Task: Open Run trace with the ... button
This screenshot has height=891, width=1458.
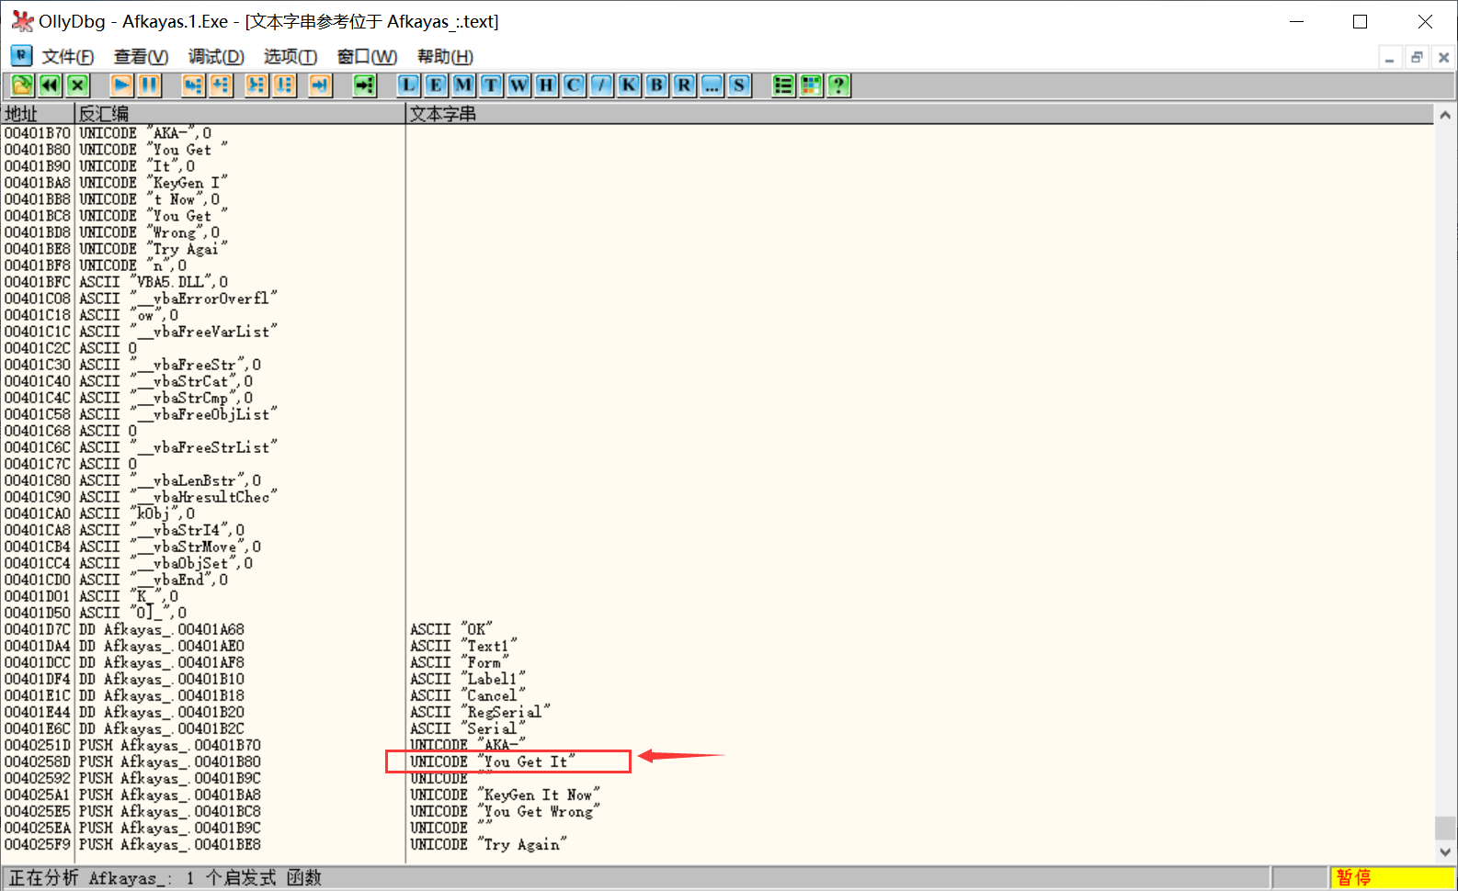Action: 712,85
